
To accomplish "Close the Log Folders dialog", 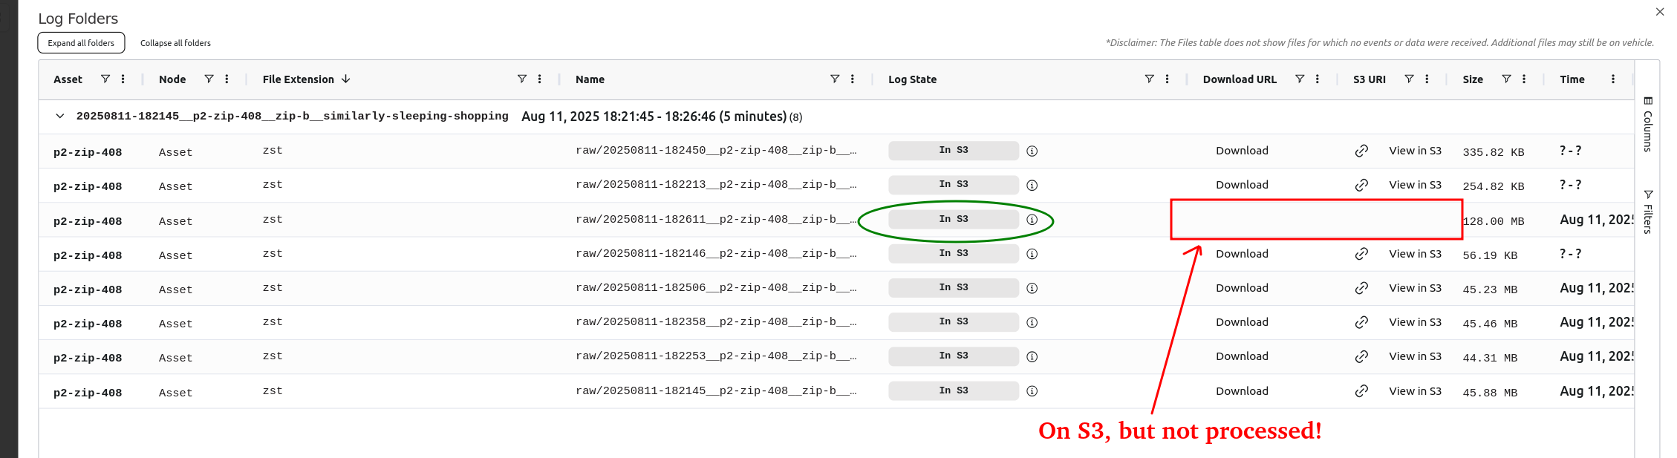I will pyautogui.click(x=1660, y=12).
